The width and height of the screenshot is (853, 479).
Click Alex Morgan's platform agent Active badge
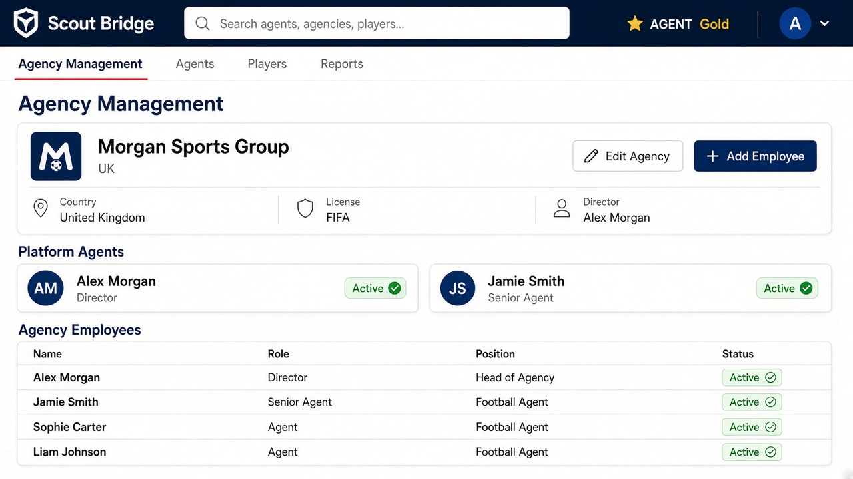tap(375, 288)
